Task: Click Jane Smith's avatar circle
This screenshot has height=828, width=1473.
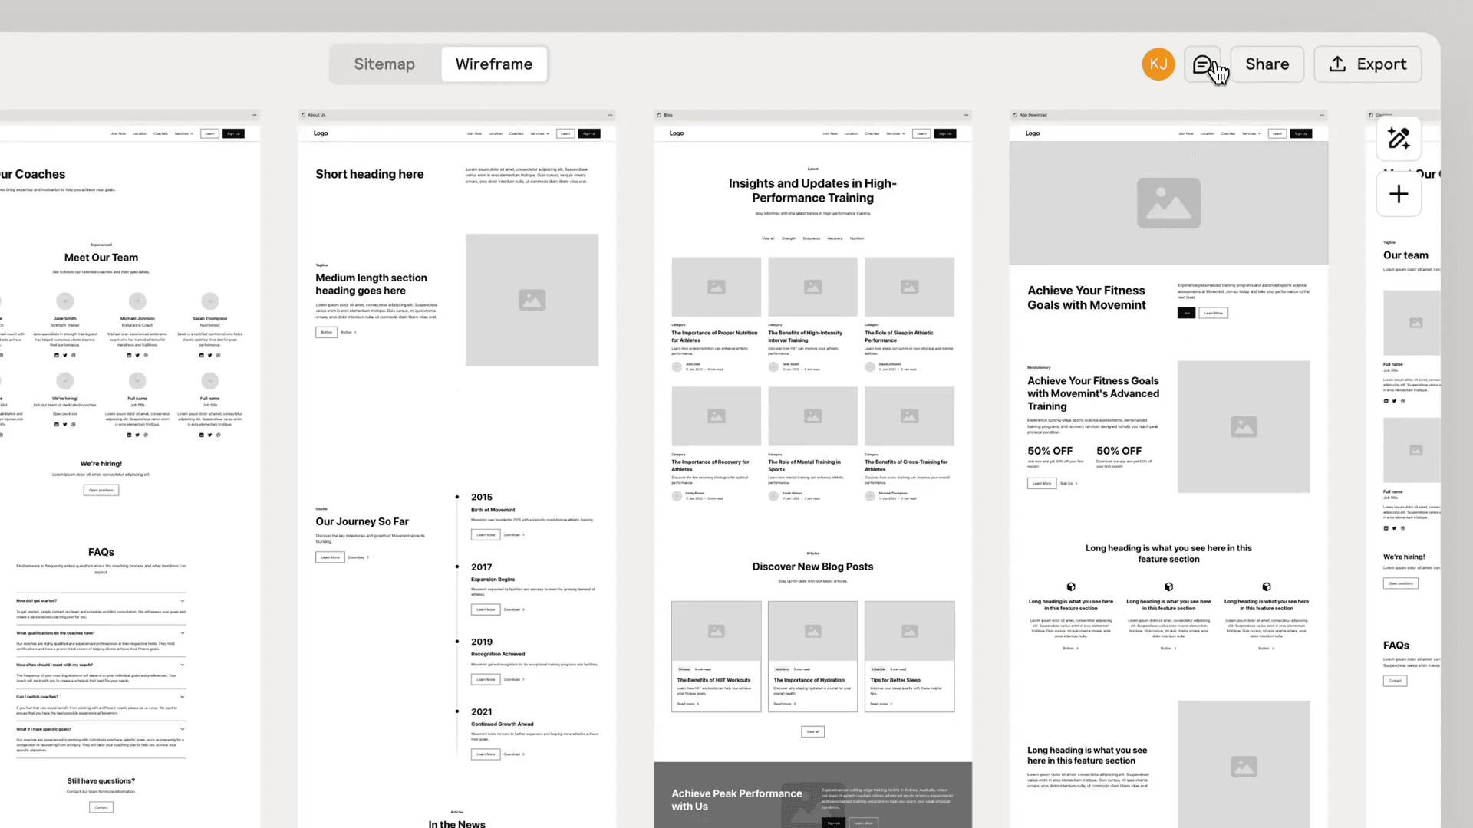Action: coord(65,301)
